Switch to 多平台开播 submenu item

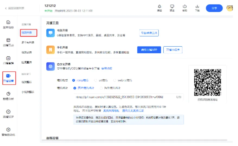[28, 43]
